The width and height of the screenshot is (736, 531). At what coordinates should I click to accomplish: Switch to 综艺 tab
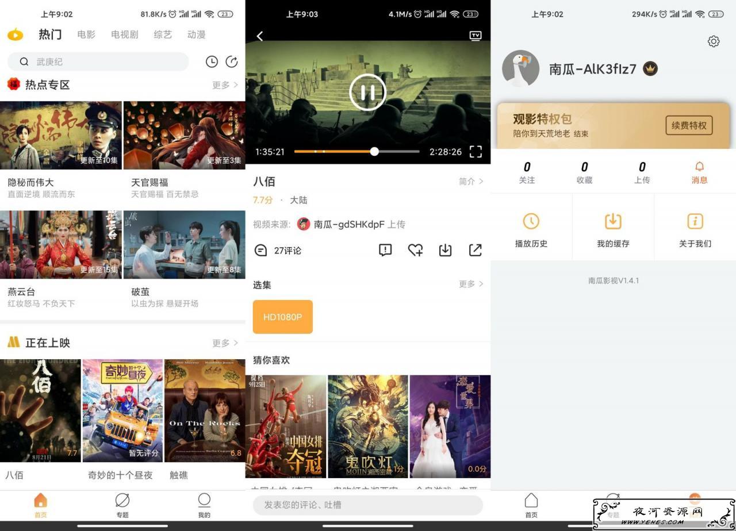point(163,34)
